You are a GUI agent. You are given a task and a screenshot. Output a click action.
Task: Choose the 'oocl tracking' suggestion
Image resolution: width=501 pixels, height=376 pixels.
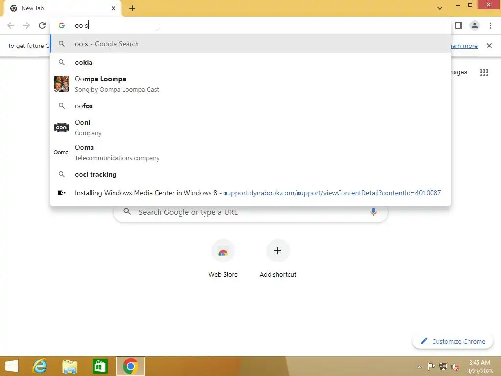pyautogui.click(x=250, y=174)
